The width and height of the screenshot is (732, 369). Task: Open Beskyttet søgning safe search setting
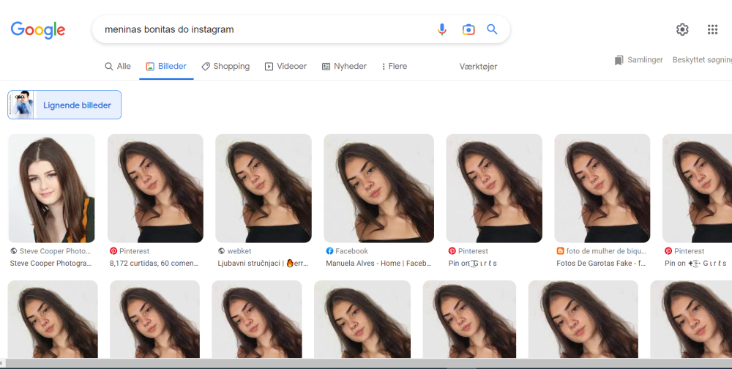(x=702, y=60)
